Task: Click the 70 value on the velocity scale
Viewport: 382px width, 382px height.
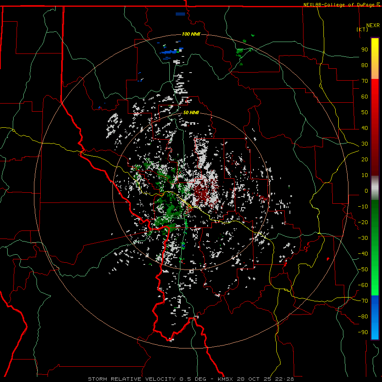Action: point(365,81)
